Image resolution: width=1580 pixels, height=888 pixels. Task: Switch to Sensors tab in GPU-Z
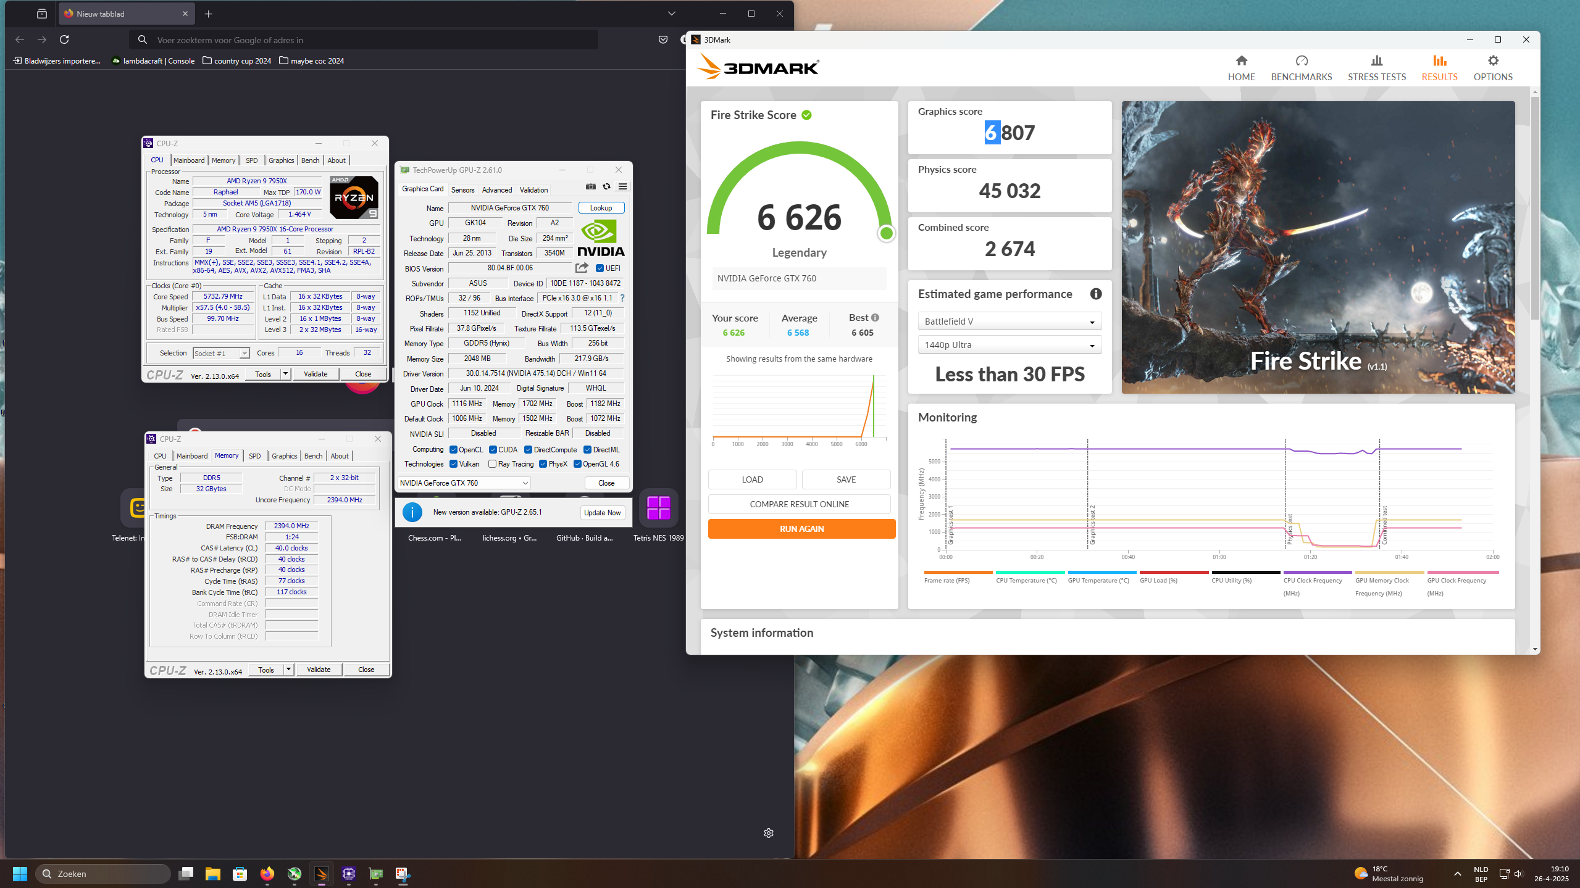pyautogui.click(x=462, y=190)
